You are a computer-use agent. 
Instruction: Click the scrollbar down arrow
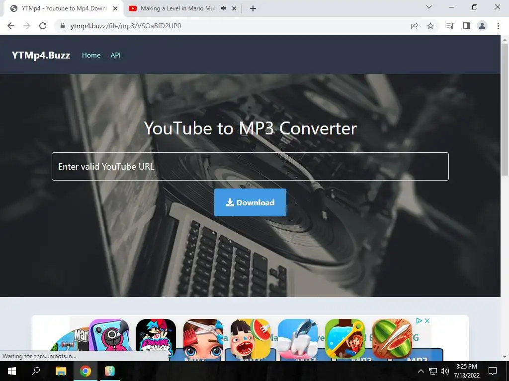(505, 357)
